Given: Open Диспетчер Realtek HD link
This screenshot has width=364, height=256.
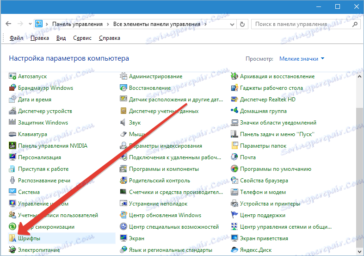Looking at the screenshot, I should [x=268, y=100].
